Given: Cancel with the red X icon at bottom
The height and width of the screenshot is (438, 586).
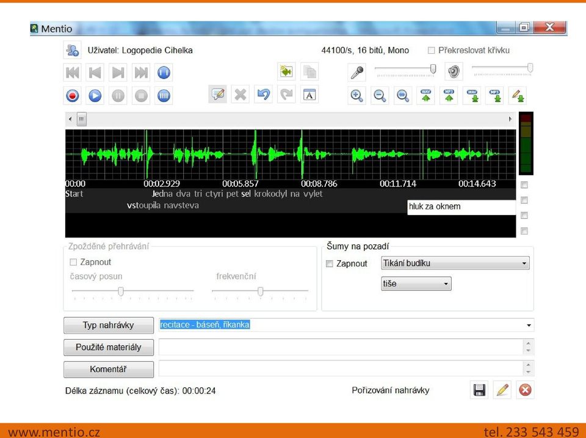Looking at the screenshot, I should pos(525,390).
